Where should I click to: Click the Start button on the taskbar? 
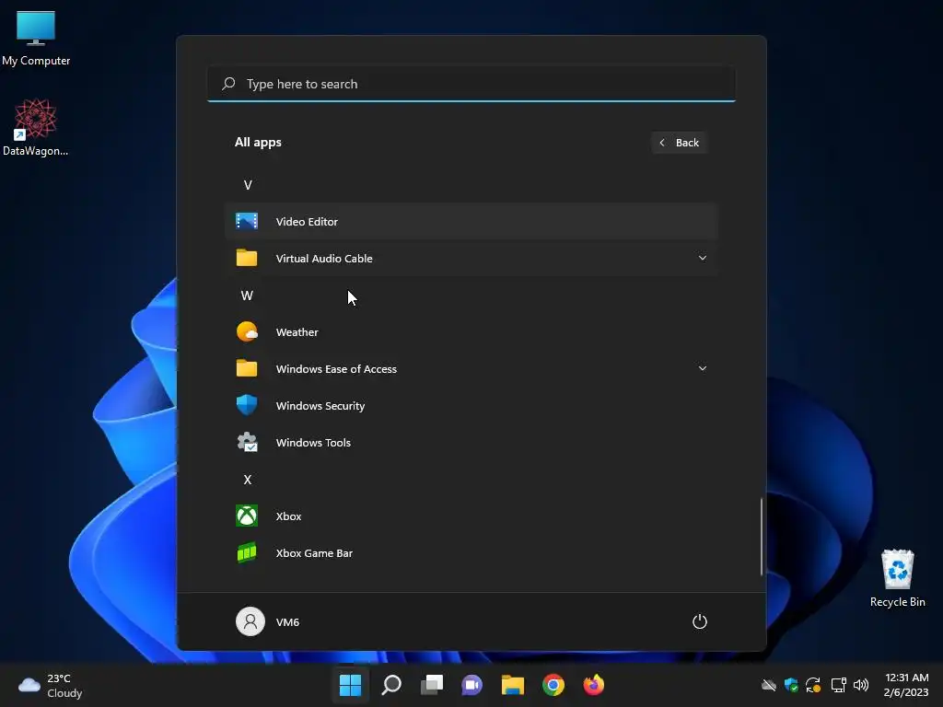pyautogui.click(x=350, y=685)
